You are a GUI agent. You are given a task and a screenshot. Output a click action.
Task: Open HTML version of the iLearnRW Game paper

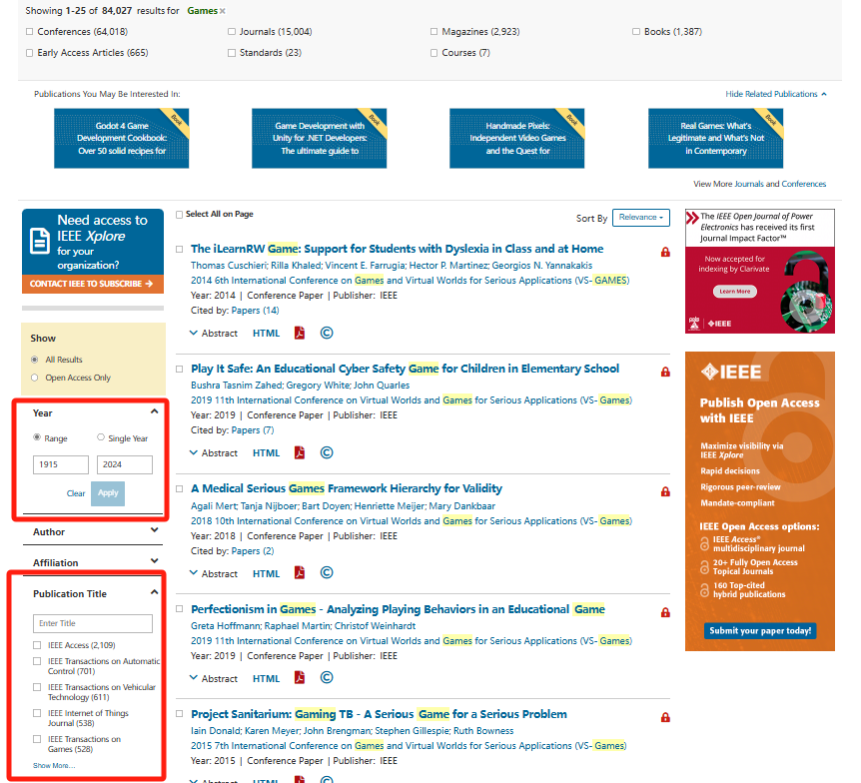pos(267,334)
